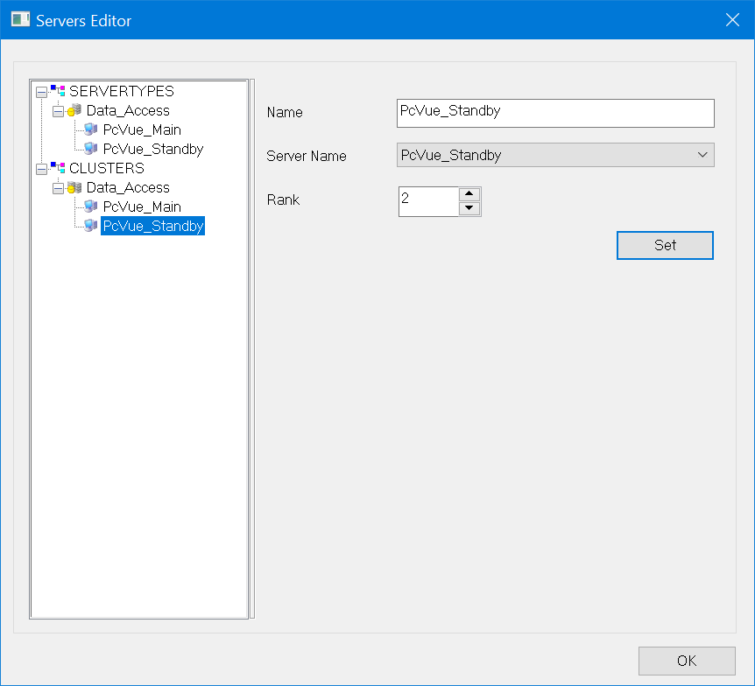Click the CLUSTERS root node icon
Screen dimensions: 755x686
(x=58, y=168)
